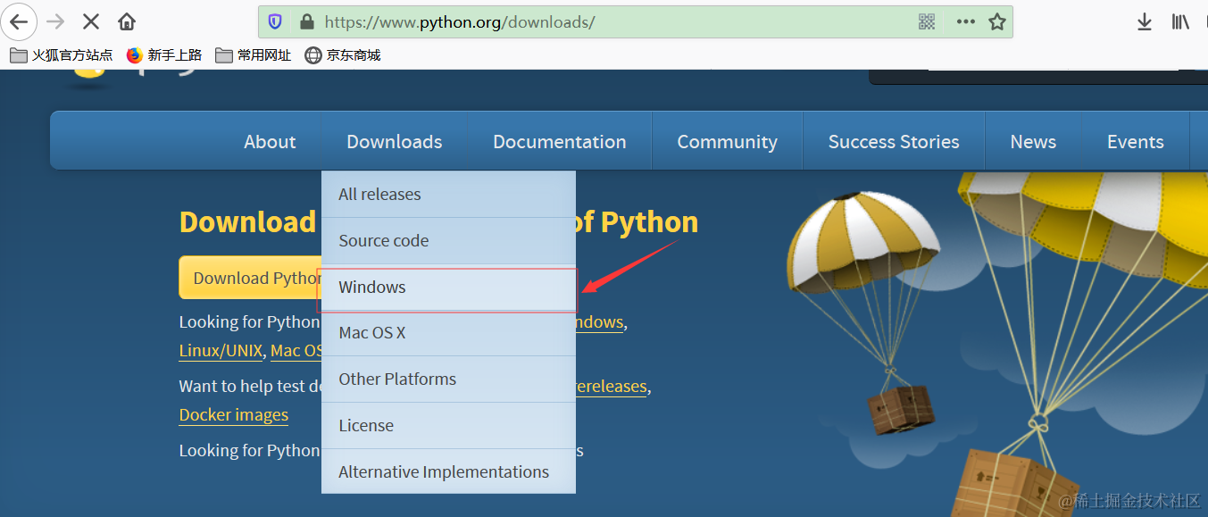Open the Success Stories navigation item

tap(894, 142)
